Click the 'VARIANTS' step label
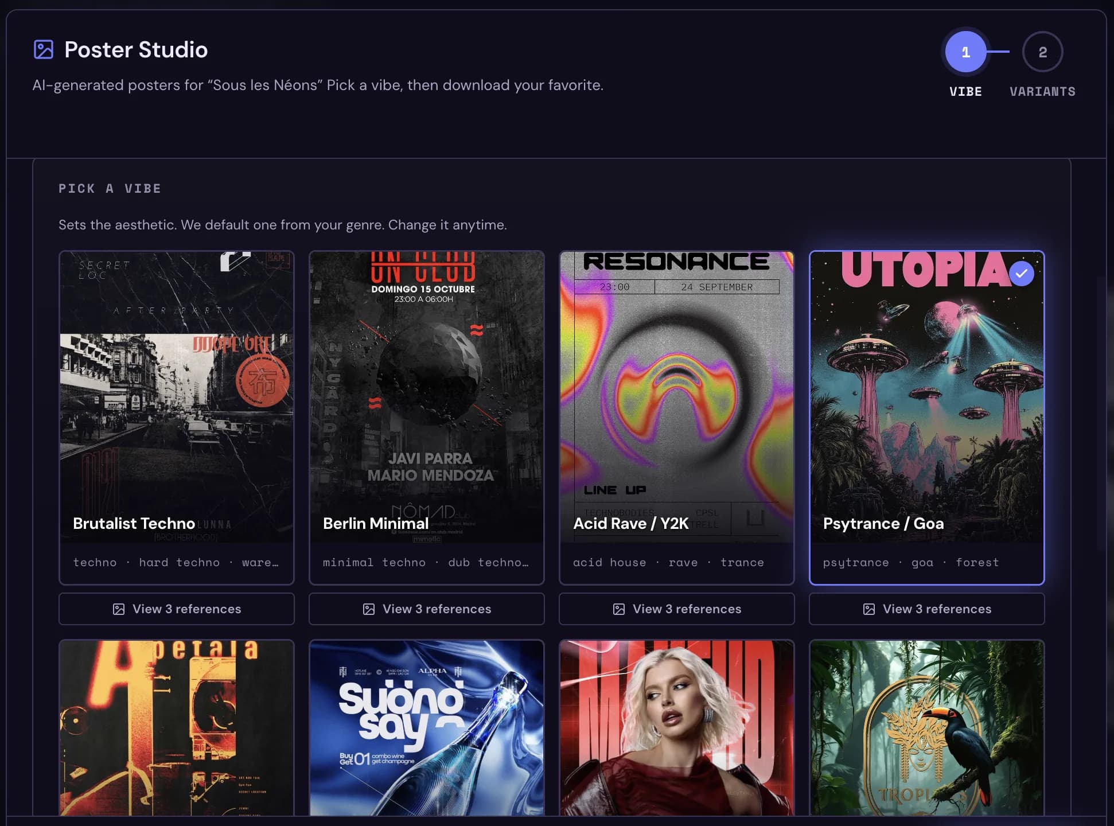This screenshot has height=826, width=1114. tap(1042, 92)
